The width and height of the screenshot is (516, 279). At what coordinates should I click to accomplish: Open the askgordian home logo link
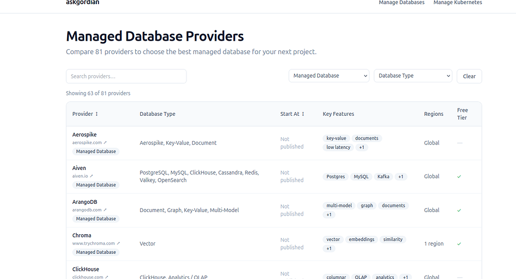(x=83, y=2)
